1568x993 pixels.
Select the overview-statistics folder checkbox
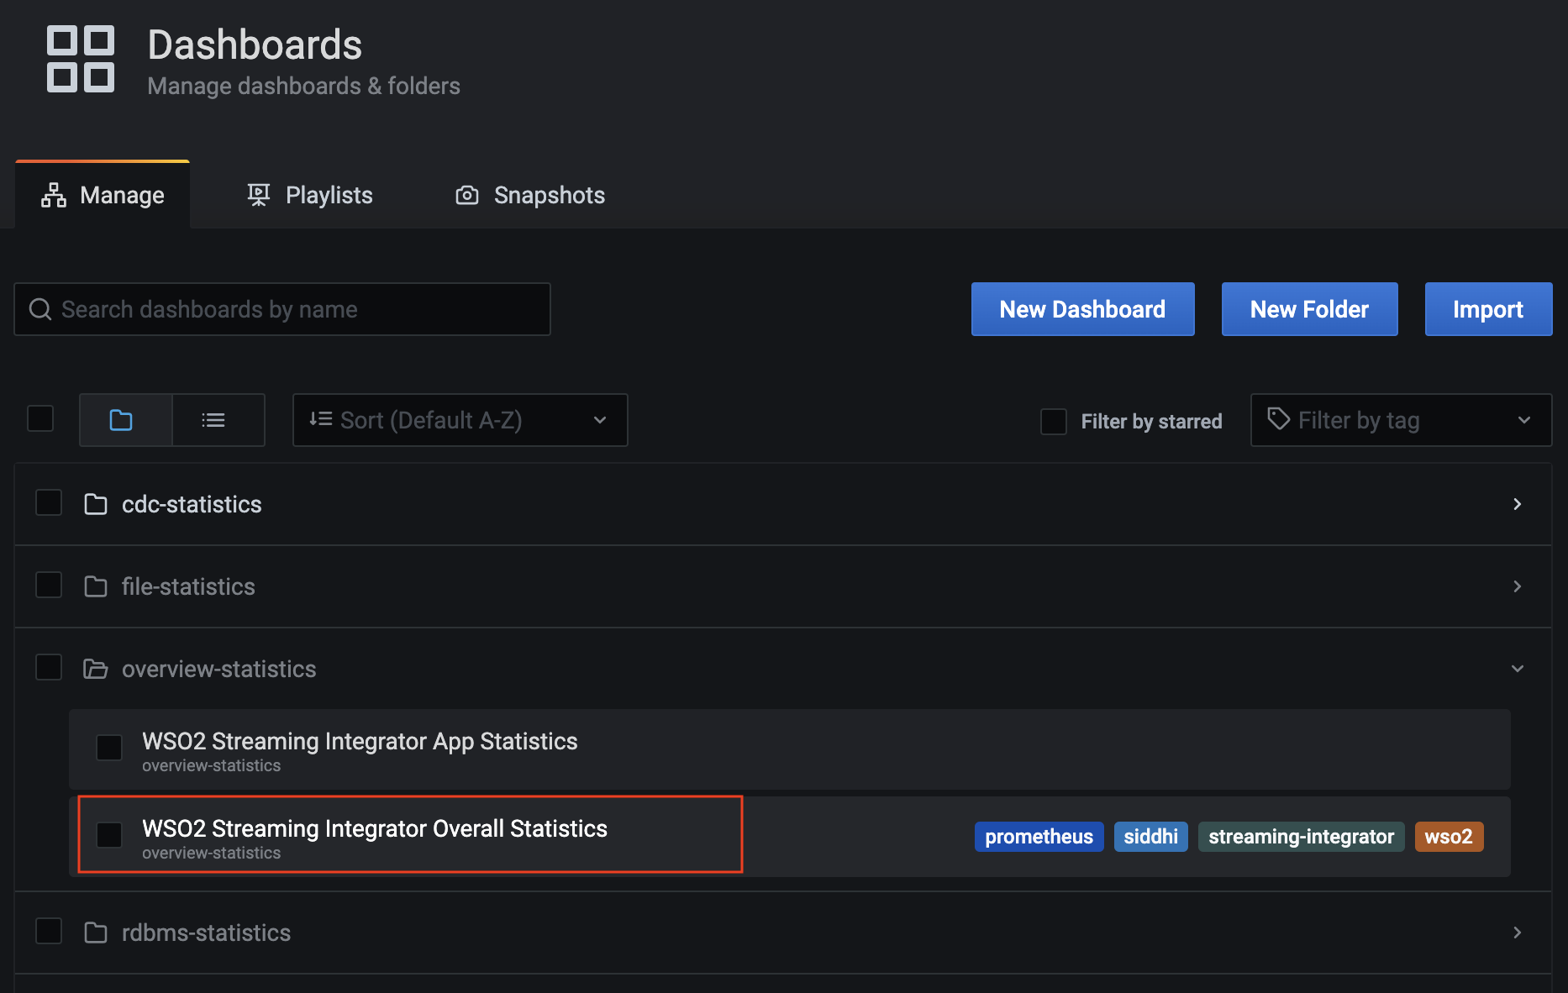49,667
